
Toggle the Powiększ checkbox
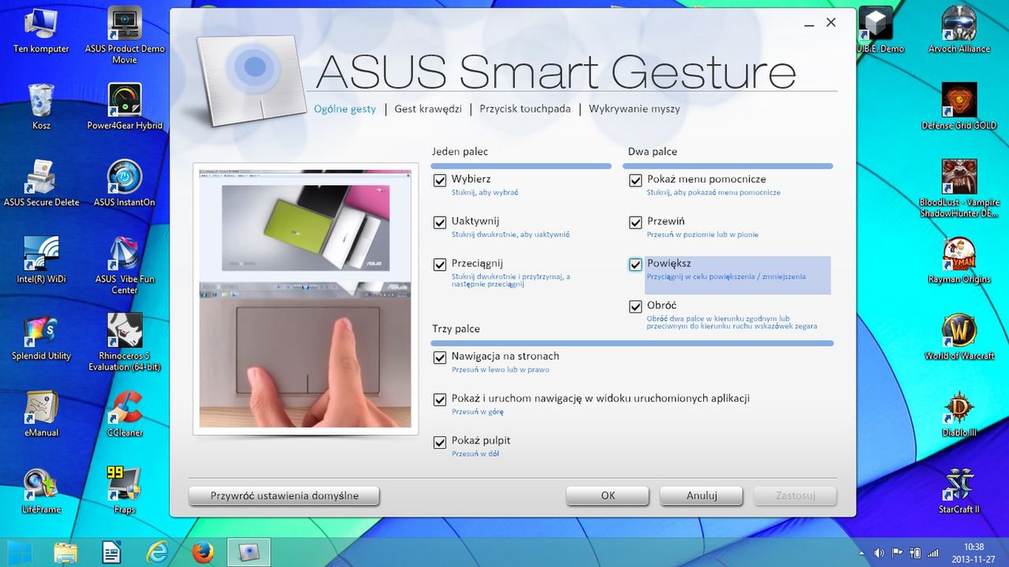635,265
